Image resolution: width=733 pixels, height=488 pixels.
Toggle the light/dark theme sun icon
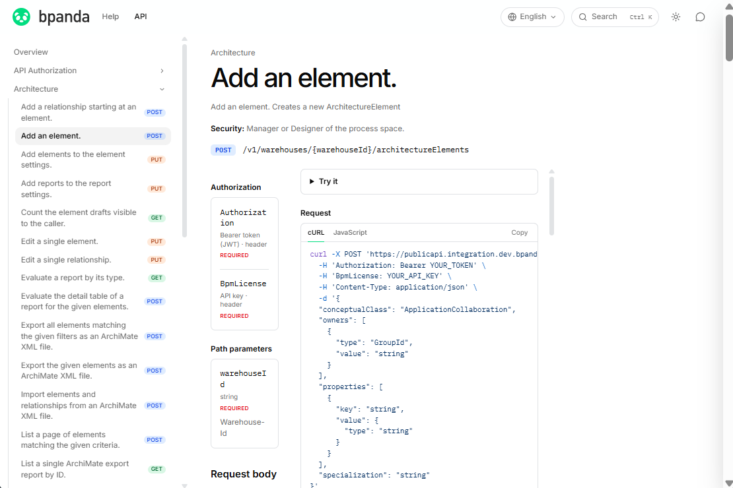click(676, 16)
